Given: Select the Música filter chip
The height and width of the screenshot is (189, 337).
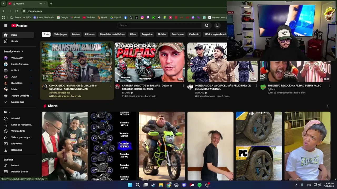Looking at the screenshot, I should (76, 34).
